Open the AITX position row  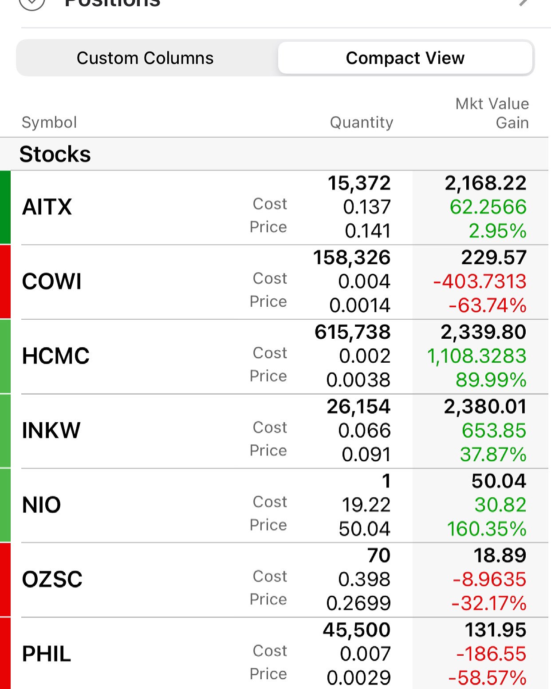point(274,207)
